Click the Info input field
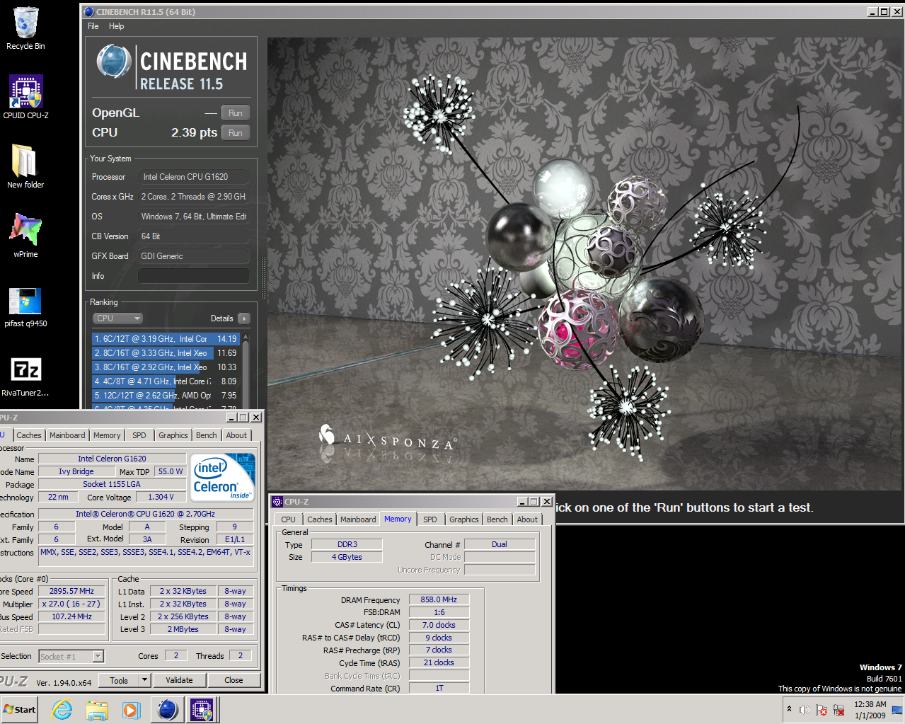The image size is (905, 724). 194,276
